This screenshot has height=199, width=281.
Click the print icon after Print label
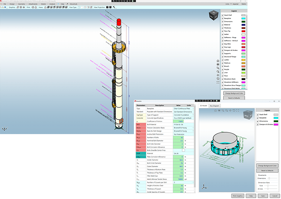coord(36,7)
